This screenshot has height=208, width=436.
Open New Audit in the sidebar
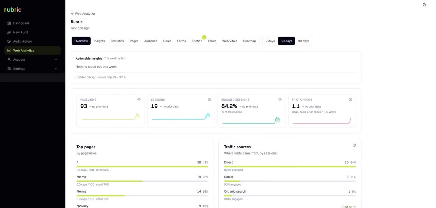[x=33, y=32]
